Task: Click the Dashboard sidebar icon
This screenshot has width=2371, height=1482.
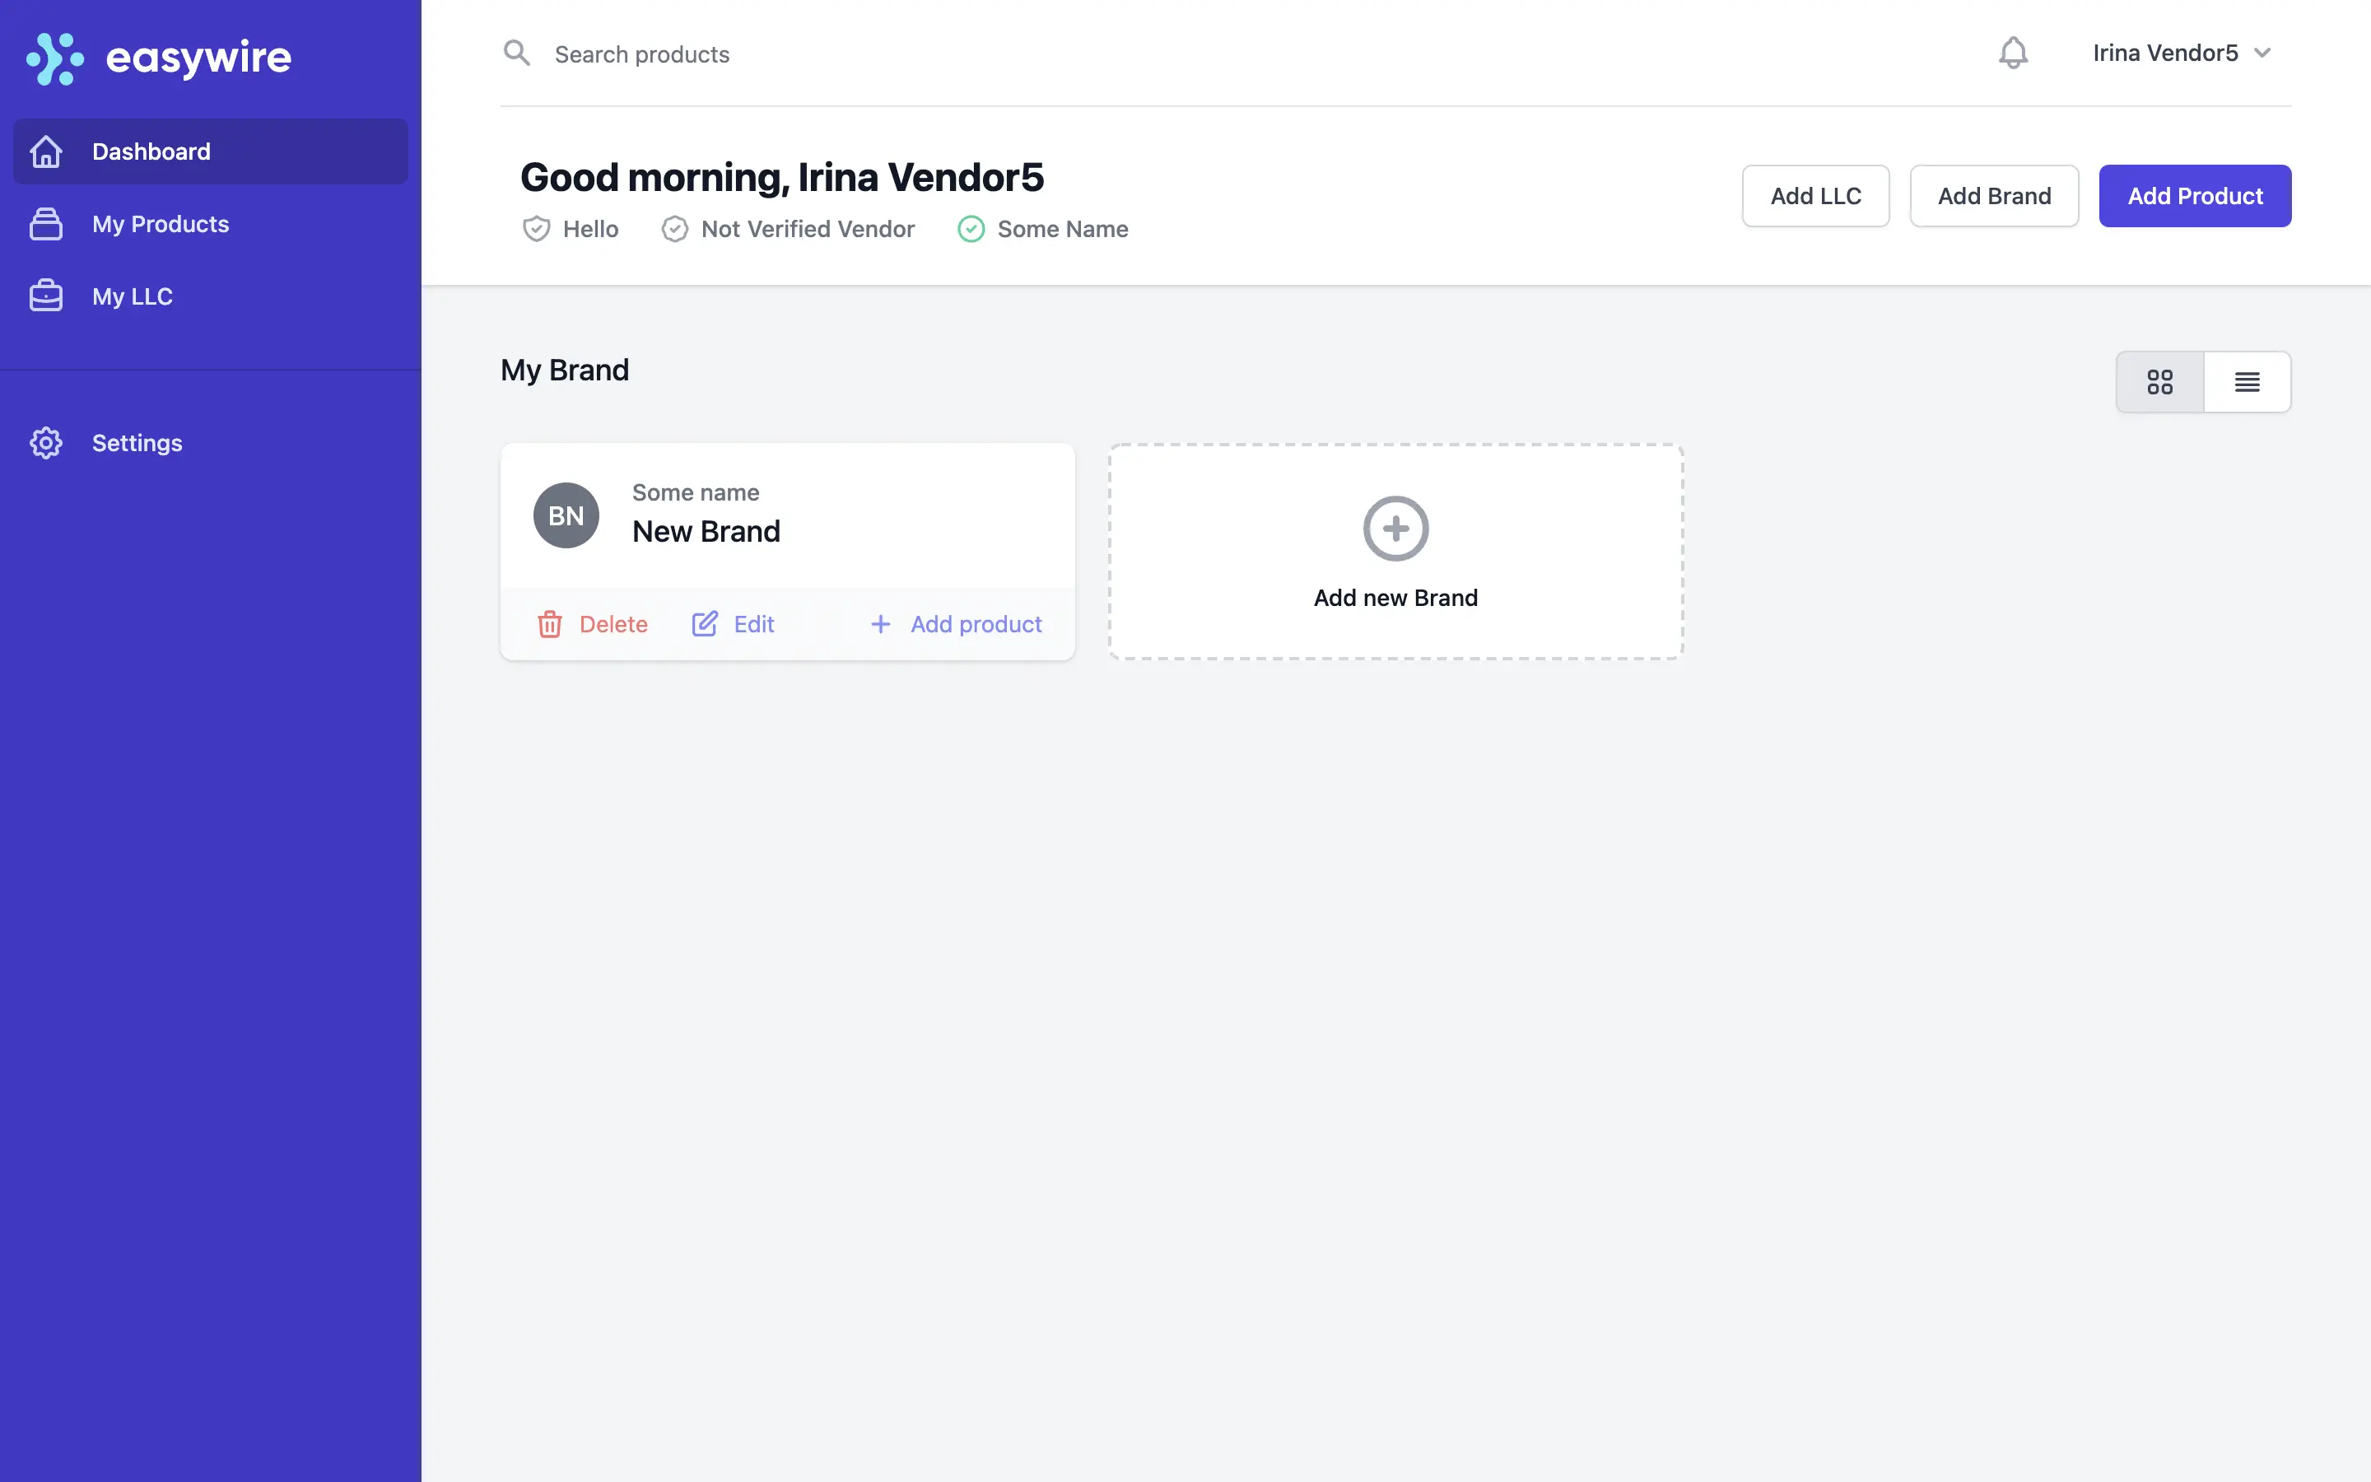Action: pos(46,150)
